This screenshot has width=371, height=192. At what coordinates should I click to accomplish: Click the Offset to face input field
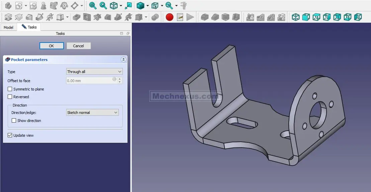(89, 81)
